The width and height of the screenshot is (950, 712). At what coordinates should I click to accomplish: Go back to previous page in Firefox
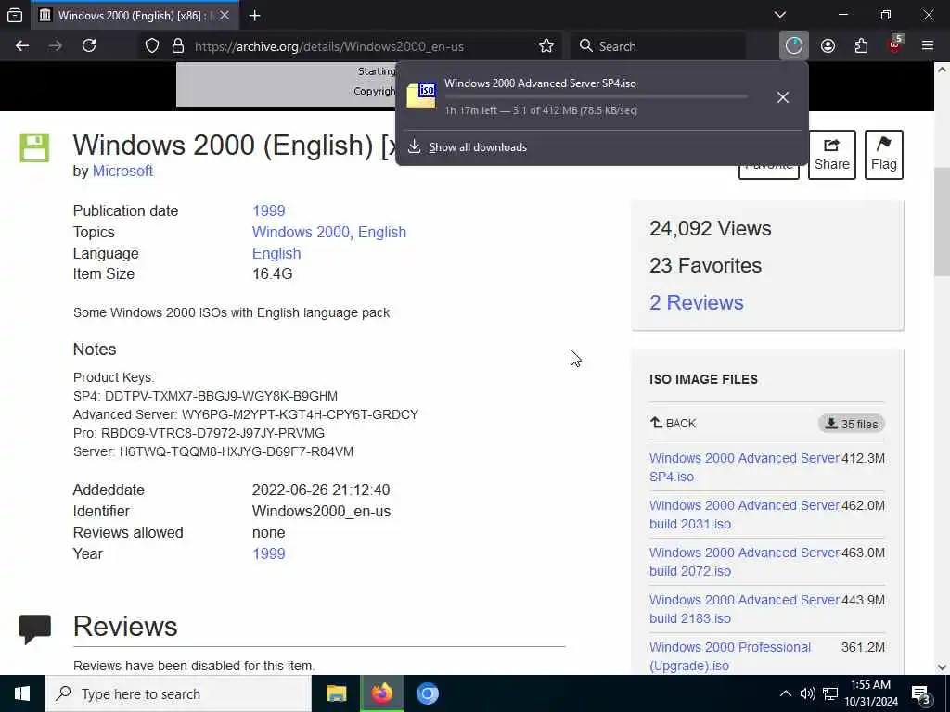(22, 46)
